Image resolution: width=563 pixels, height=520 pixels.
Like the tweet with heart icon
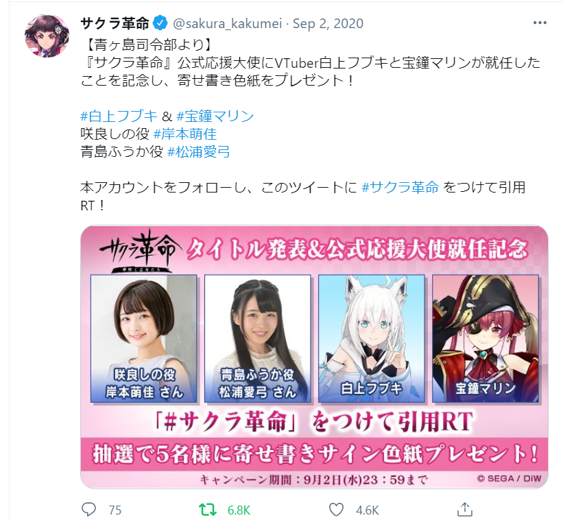pyautogui.click(x=336, y=510)
